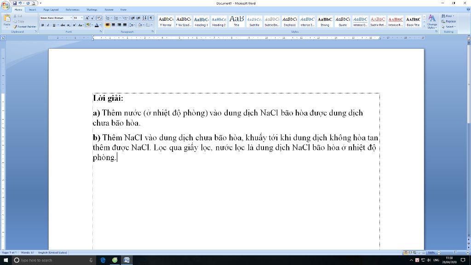Apply the Title style
The image size is (471, 265).
coord(237,21)
